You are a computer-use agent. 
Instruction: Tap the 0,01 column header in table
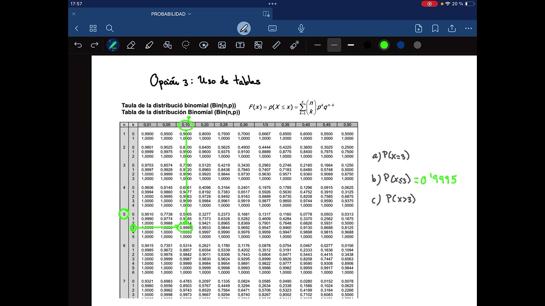click(x=147, y=125)
